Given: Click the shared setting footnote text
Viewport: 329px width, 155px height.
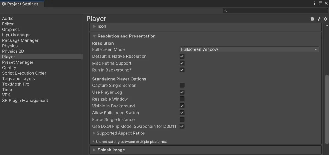Looking at the screenshot, I should (129, 142).
